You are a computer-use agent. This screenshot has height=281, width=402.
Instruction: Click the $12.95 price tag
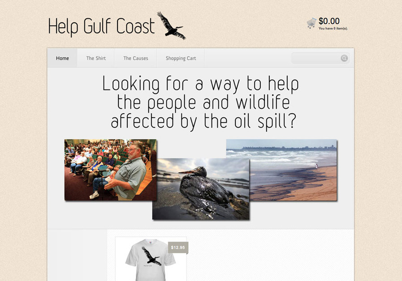(x=178, y=247)
